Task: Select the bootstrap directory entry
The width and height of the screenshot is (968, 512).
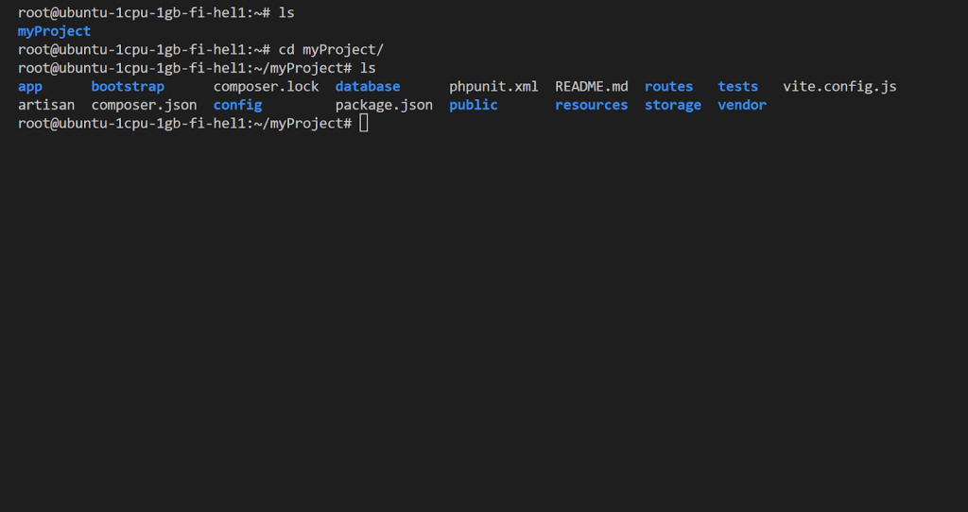Action: point(128,87)
